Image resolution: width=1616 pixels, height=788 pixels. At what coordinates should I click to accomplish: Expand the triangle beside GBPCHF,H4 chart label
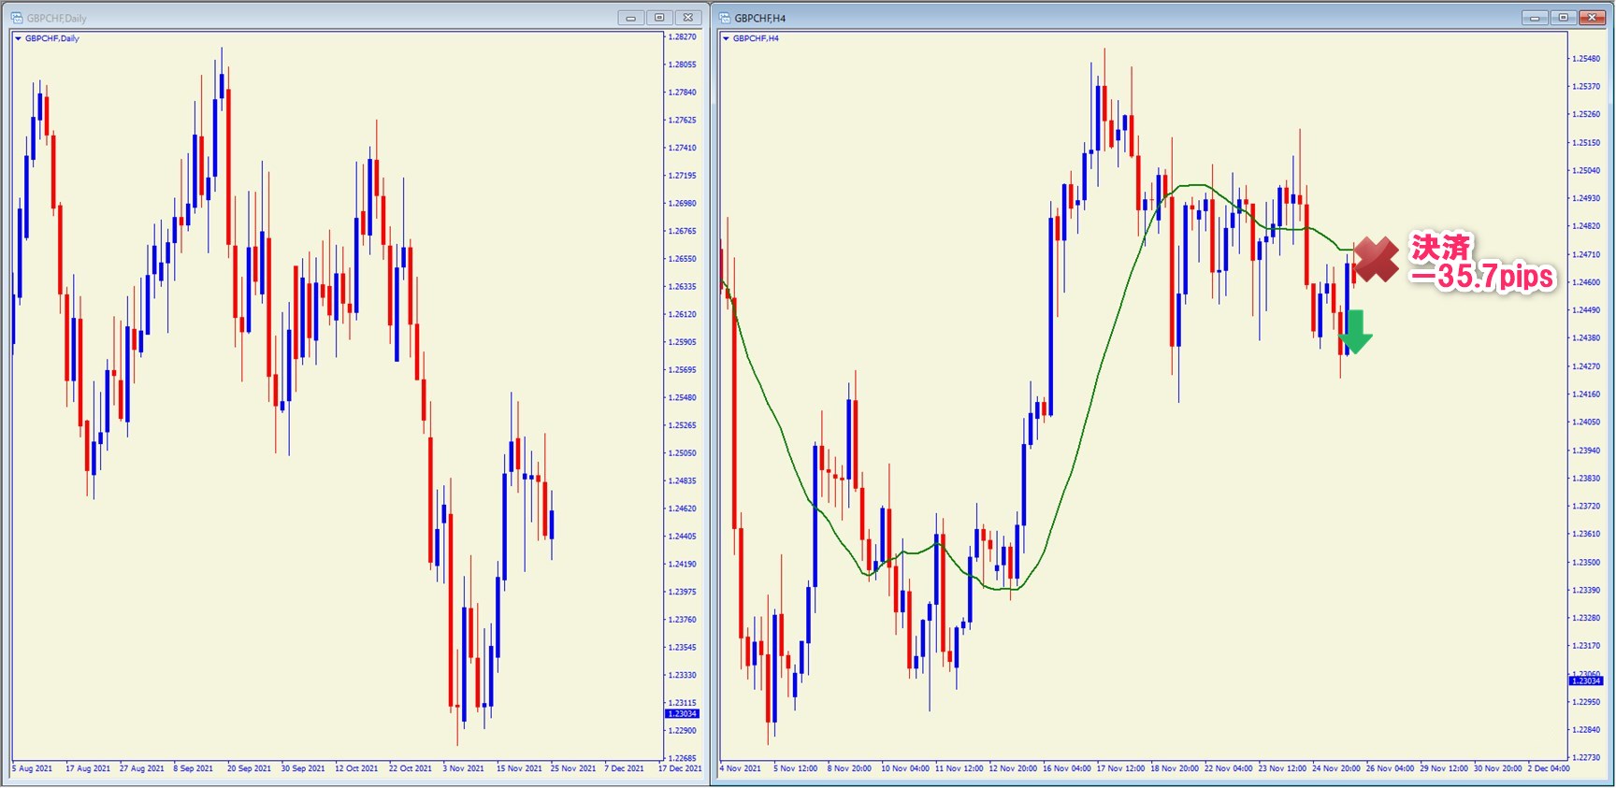tap(726, 38)
